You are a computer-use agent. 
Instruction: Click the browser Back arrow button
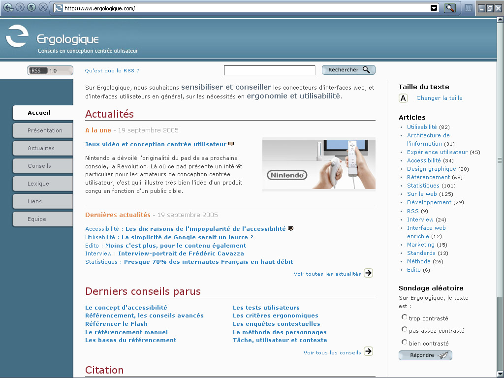(x=8, y=7)
